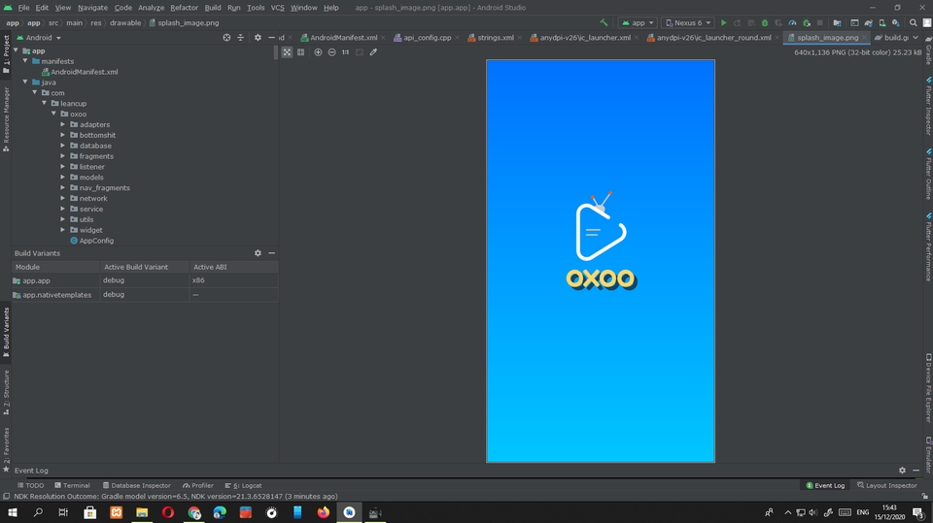Screen dimensions: 933x523
Task: Show hidden editor tabs chevron
Action: 916,38
